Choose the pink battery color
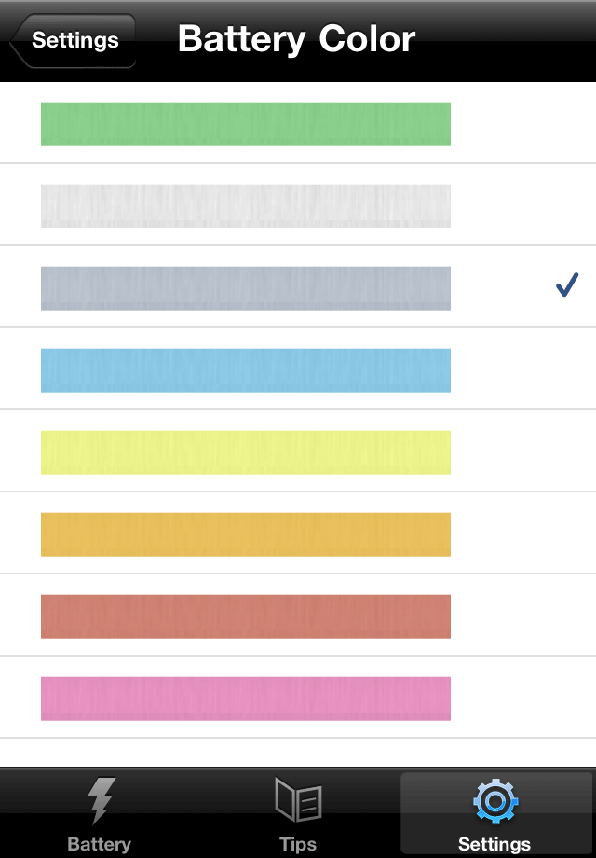This screenshot has width=596, height=858. coord(246,699)
